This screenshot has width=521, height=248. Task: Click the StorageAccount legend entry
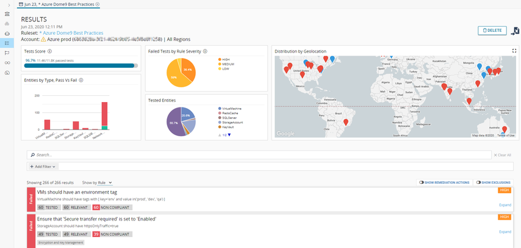coord(231,123)
